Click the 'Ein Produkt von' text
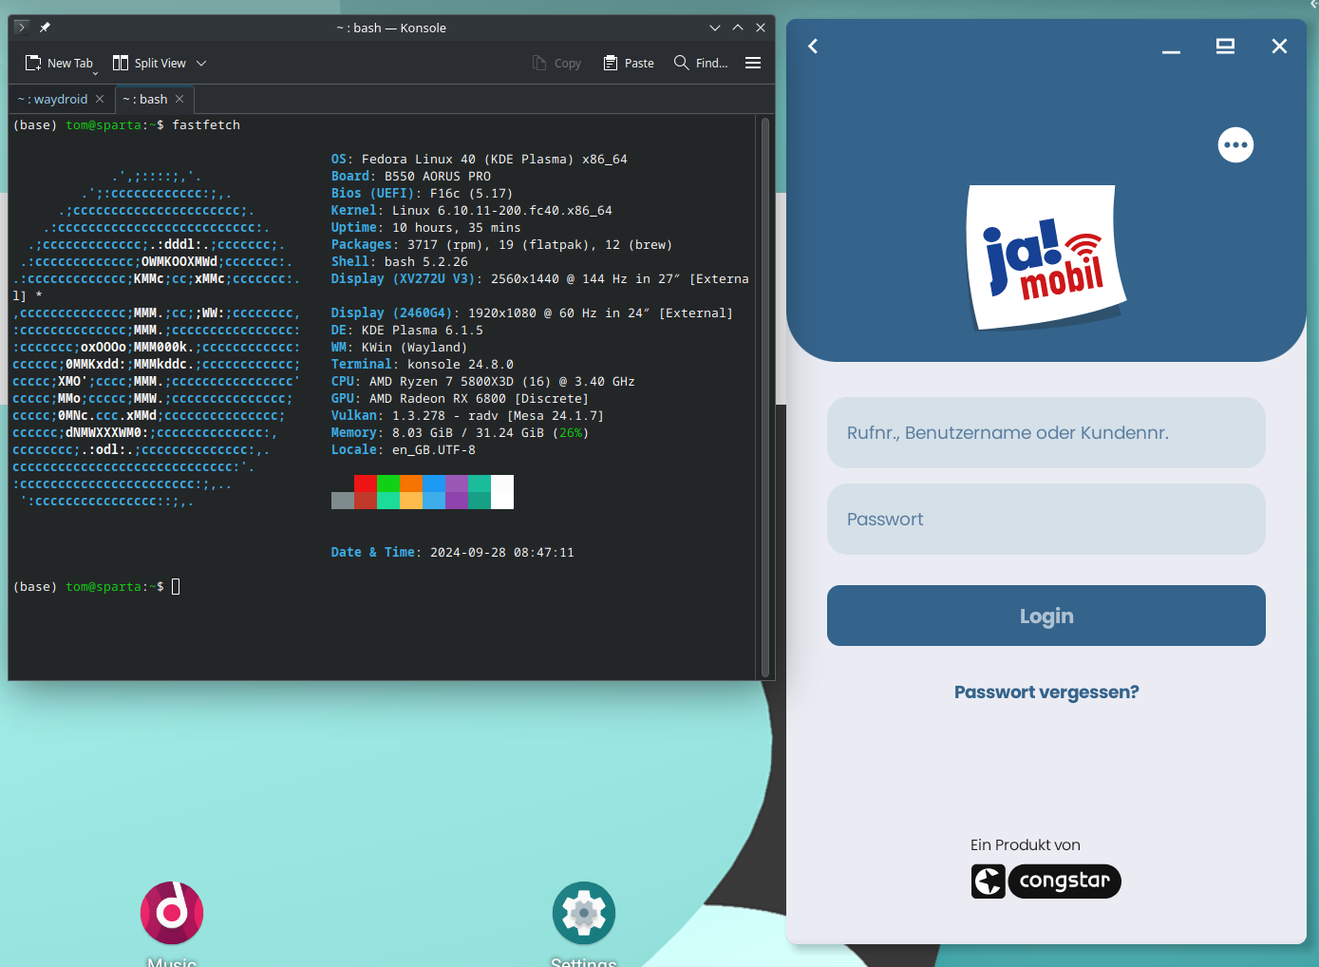Image resolution: width=1319 pixels, height=967 pixels. (1026, 845)
